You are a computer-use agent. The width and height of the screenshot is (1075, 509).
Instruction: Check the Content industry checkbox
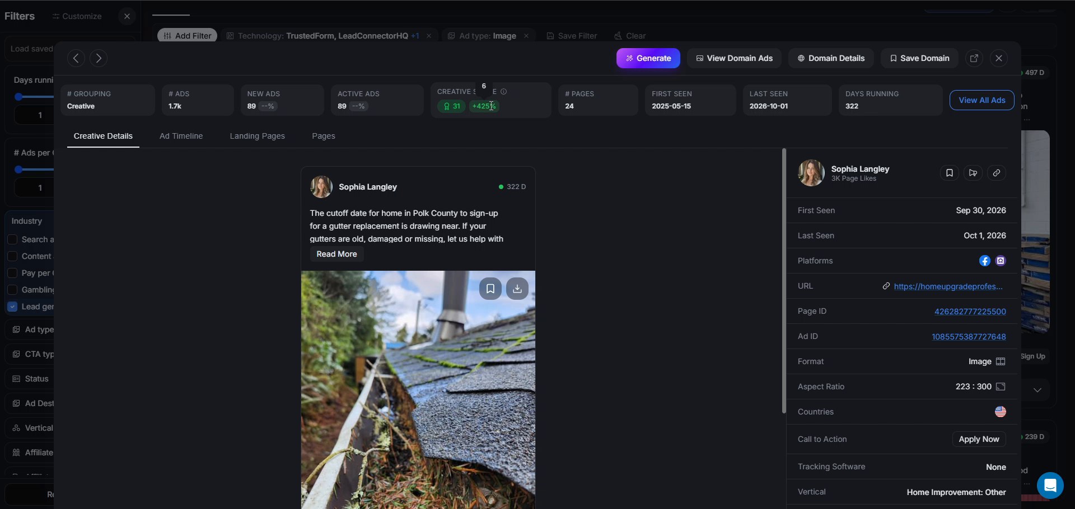[12, 256]
